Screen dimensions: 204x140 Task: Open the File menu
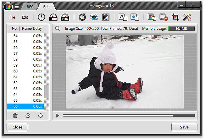click(x=12, y=17)
